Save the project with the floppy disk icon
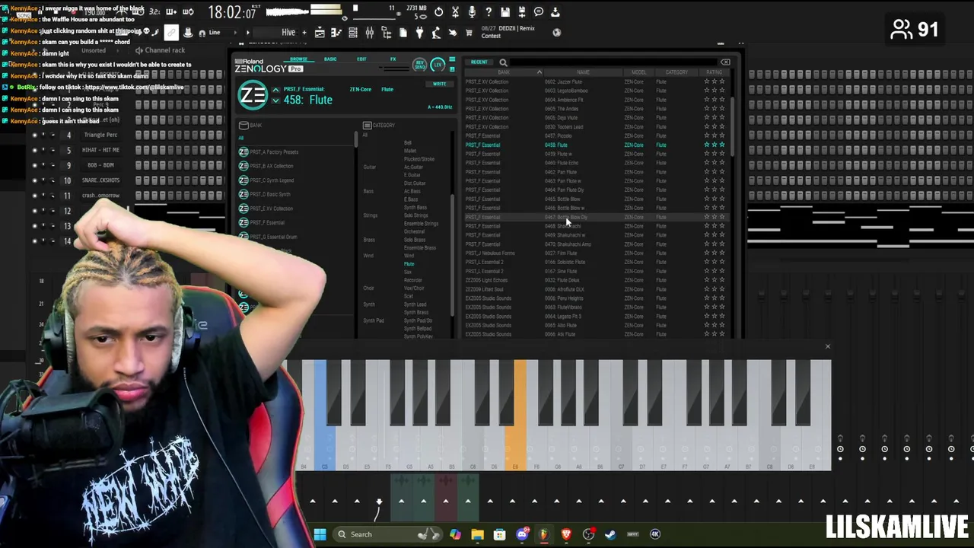This screenshot has height=548, width=974. click(x=505, y=12)
